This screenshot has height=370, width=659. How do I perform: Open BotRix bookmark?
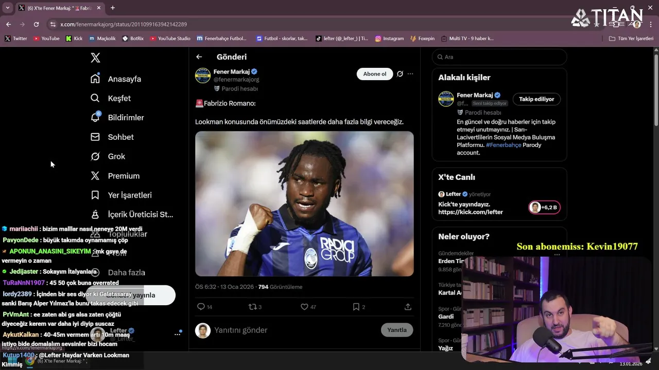pyautogui.click(x=133, y=39)
